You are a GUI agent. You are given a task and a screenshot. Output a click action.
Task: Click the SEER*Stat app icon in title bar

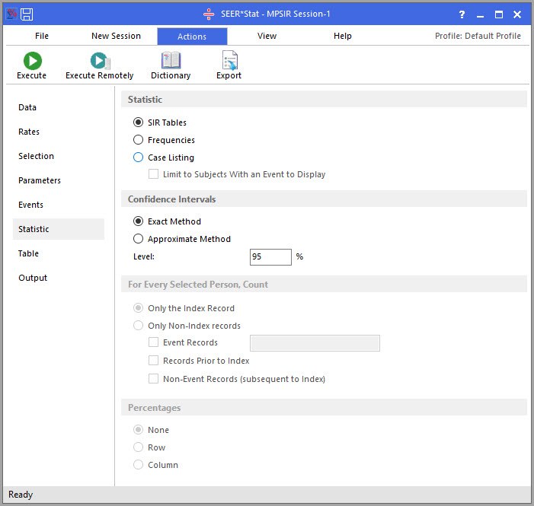click(x=11, y=14)
